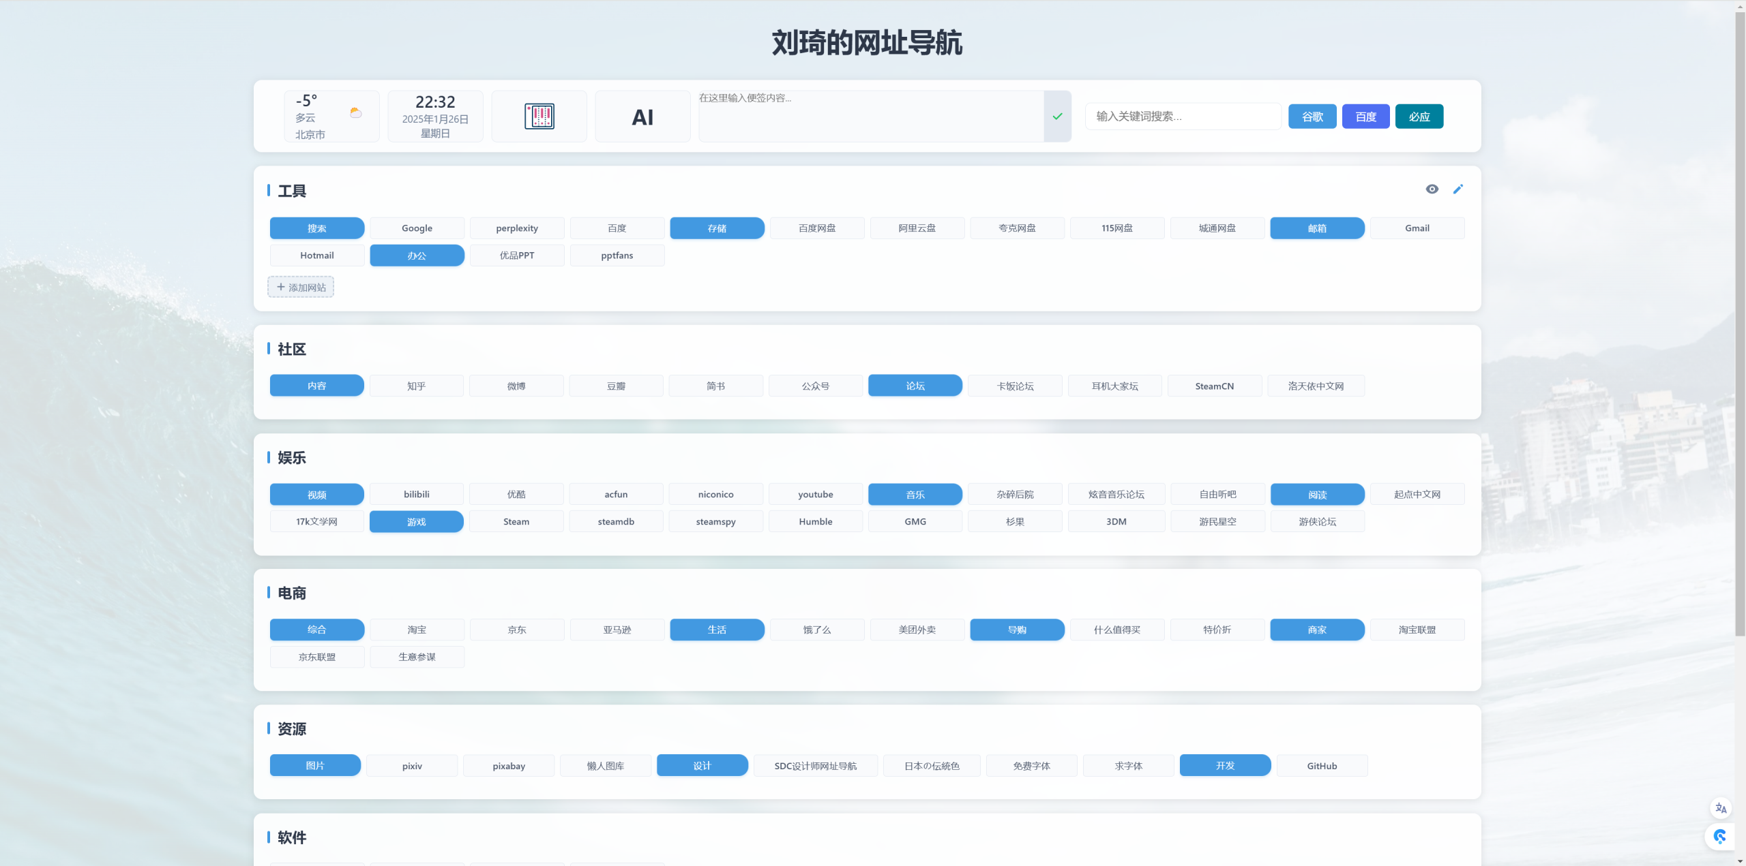Open the bilibili site link
Image resolution: width=1746 pixels, height=866 pixels.
tap(416, 495)
